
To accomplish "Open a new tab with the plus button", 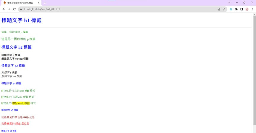I will pos(45,3).
